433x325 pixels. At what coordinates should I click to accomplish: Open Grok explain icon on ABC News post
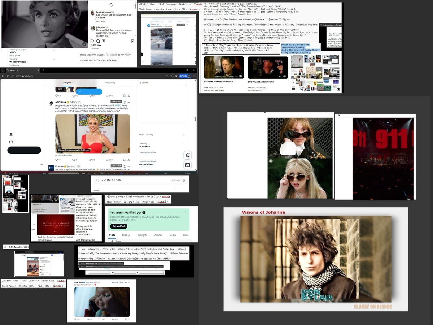(124, 103)
